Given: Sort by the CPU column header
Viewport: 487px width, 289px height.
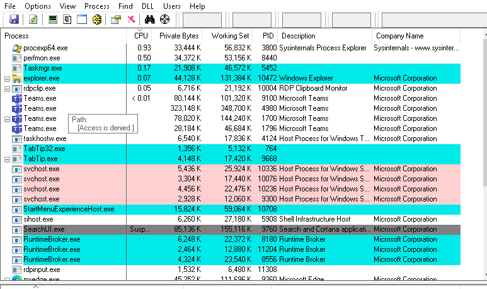Looking at the screenshot, I should pyautogui.click(x=139, y=36).
